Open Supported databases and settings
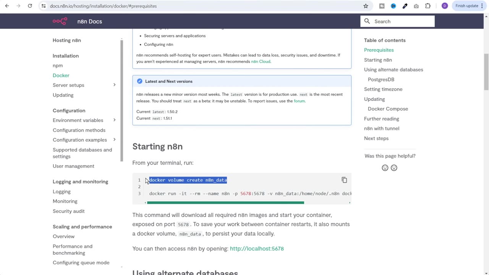This screenshot has width=489, height=275. [x=83, y=153]
